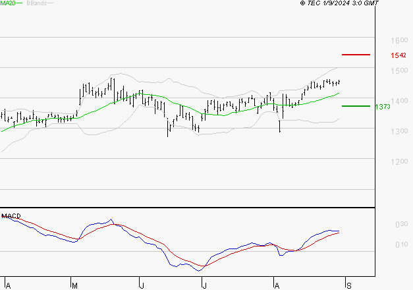Click the M month label on the time axis
Image resolution: width=413 pixels, height=290 pixels.
[x=74, y=286]
